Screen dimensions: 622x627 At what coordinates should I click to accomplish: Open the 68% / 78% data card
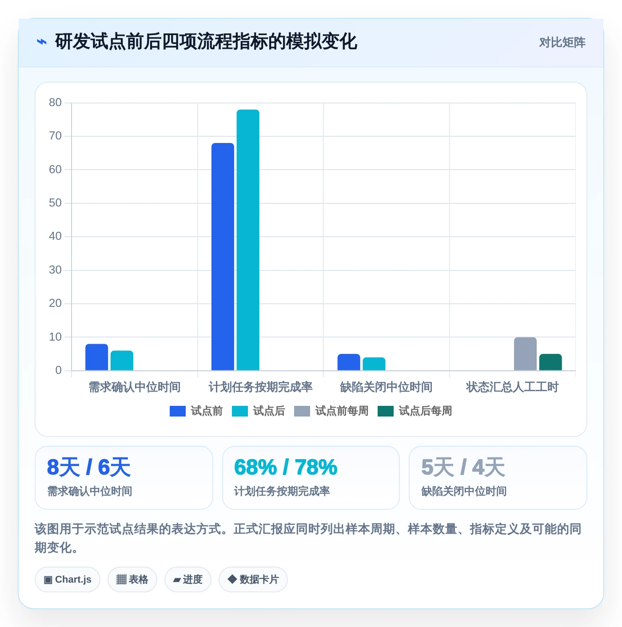pyautogui.click(x=311, y=478)
